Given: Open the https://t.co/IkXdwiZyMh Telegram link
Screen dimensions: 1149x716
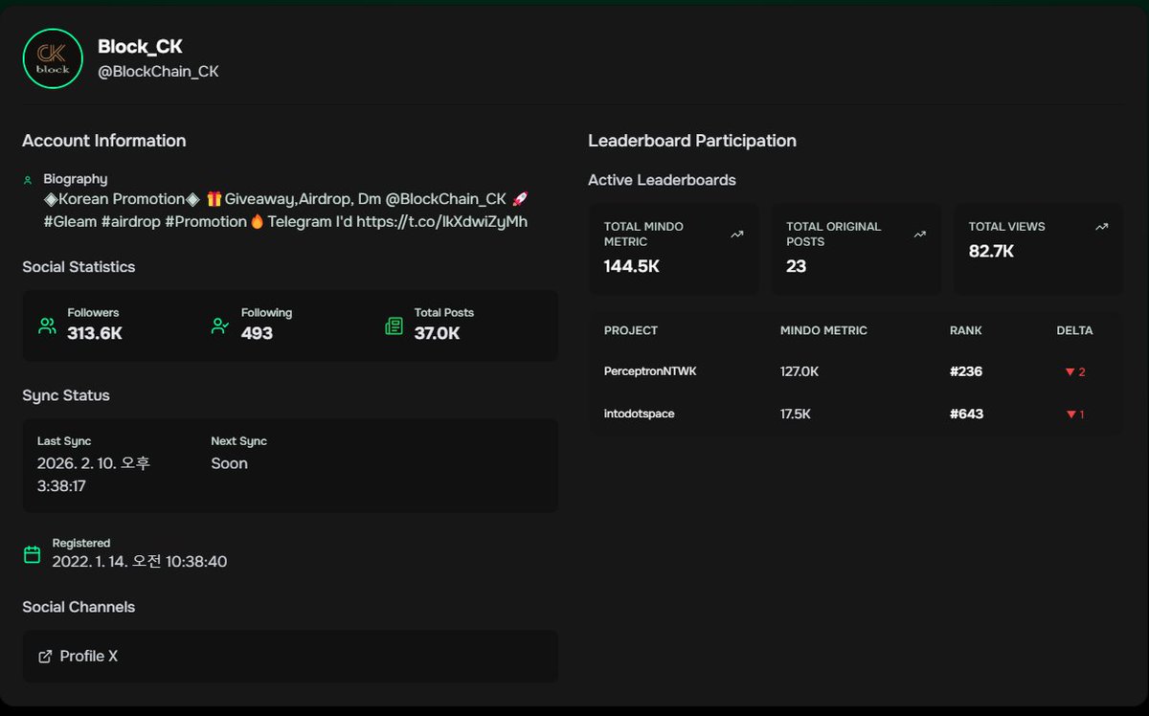Looking at the screenshot, I should (441, 222).
